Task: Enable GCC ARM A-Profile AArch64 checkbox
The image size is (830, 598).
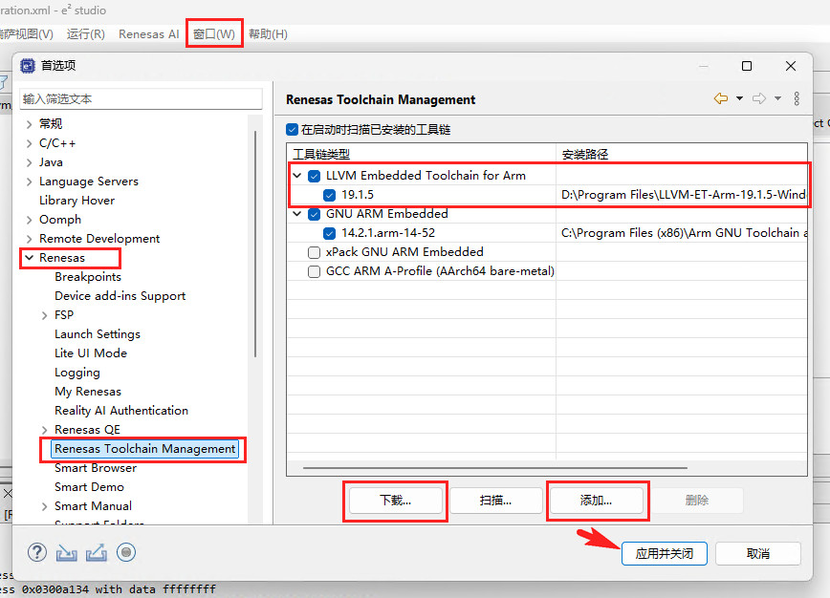Action: pyautogui.click(x=315, y=271)
